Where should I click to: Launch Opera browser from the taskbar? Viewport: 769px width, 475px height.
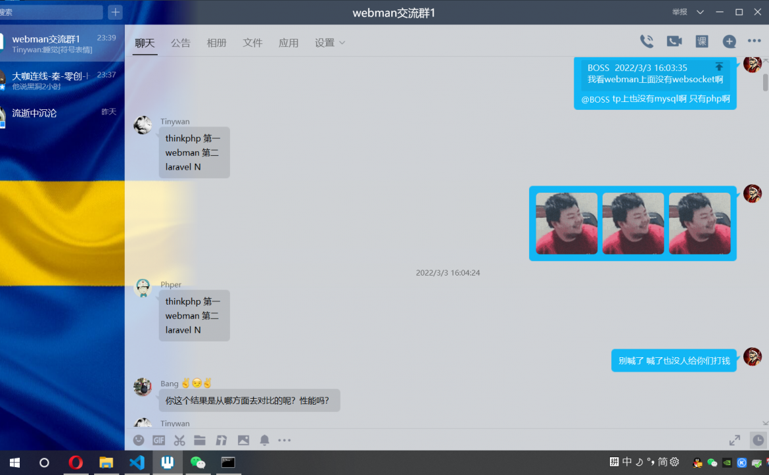coord(76,463)
